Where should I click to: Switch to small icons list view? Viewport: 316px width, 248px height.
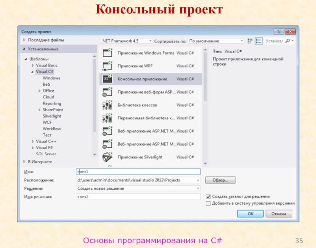pyautogui.click(x=250, y=41)
